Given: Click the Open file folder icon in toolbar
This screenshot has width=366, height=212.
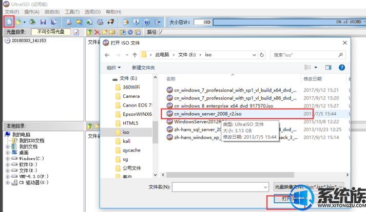Looking at the screenshot, I should click(18, 22).
